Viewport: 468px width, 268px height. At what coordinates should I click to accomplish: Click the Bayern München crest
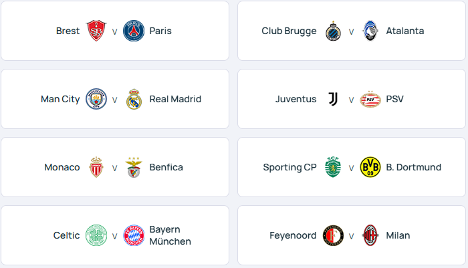tap(134, 235)
